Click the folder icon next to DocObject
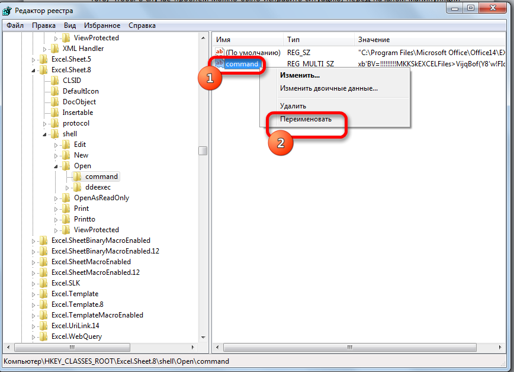Viewport: 514px width, 372px height. click(x=54, y=102)
